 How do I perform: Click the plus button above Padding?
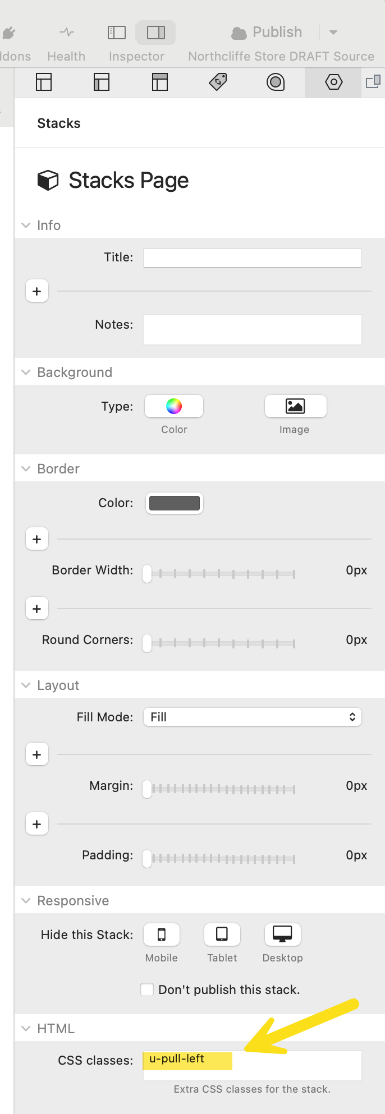tap(37, 824)
